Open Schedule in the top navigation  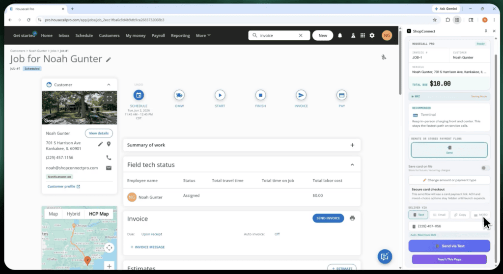click(x=84, y=35)
